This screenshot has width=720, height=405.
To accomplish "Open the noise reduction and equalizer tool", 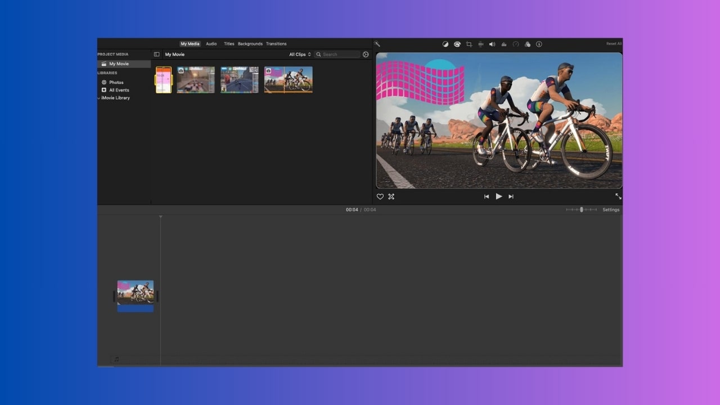I will click(504, 44).
